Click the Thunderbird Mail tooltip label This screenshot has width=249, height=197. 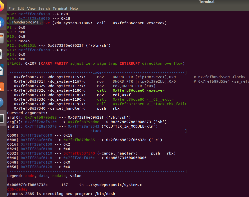pyautogui.click(x=26, y=22)
